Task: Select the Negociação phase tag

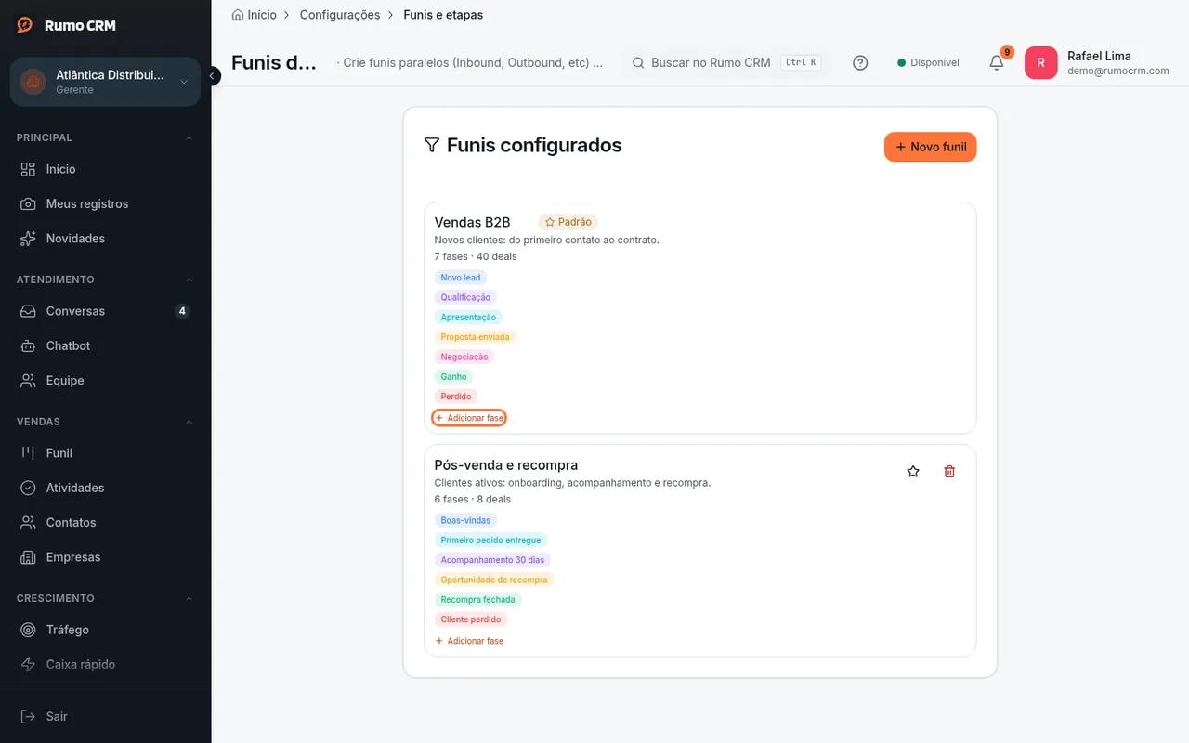Action: pos(464,357)
